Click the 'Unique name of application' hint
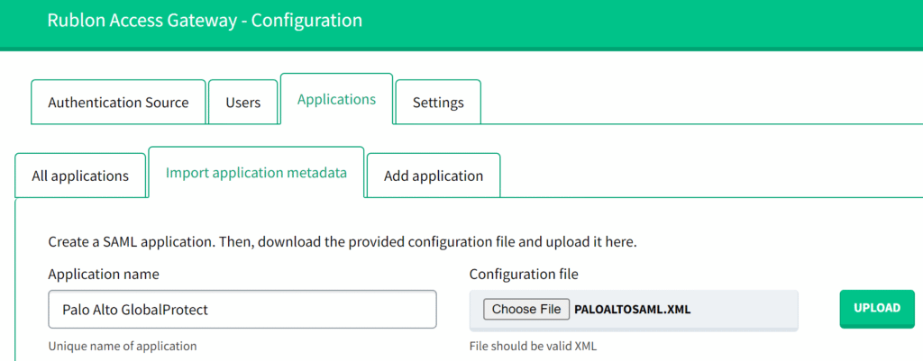The width and height of the screenshot is (923, 361). coord(122,346)
